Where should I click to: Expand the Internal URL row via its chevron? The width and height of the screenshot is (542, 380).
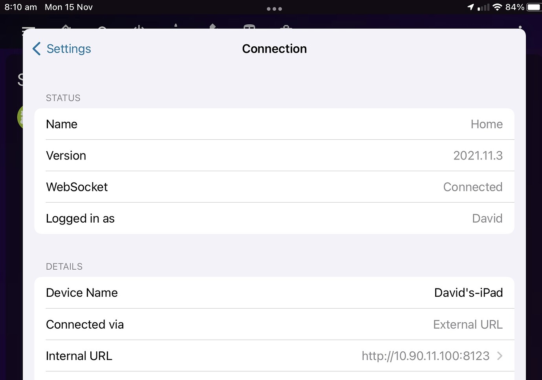500,356
